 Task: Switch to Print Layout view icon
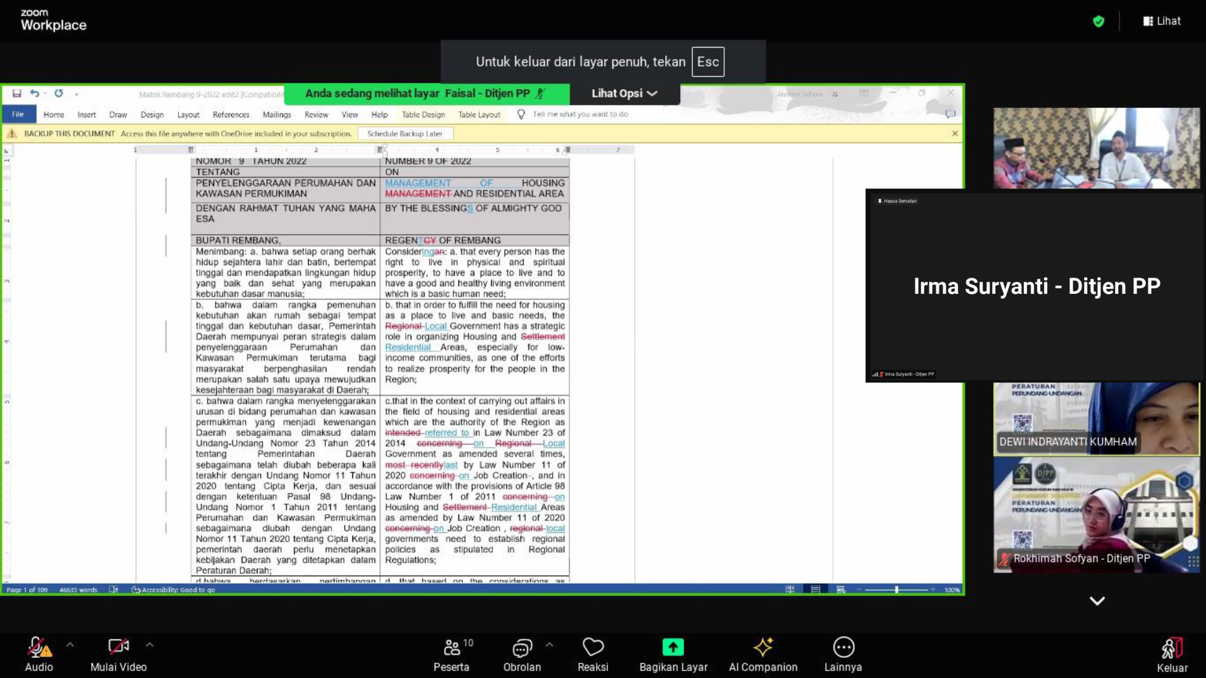click(x=815, y=589)
